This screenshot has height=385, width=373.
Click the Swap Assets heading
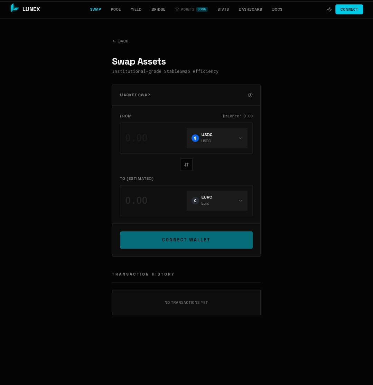(x=139, y=61)
